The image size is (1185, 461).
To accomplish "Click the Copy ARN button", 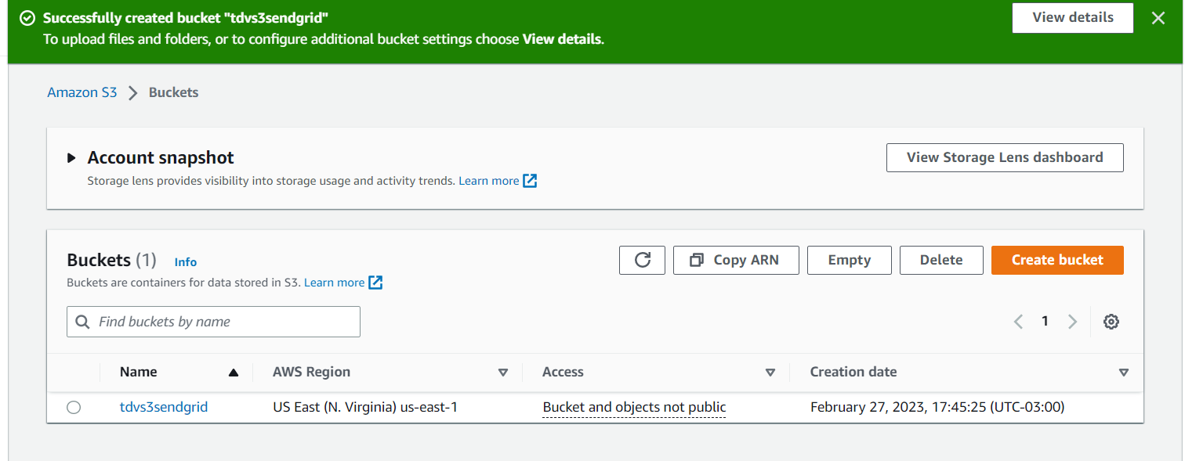I will tap(736, 260).
